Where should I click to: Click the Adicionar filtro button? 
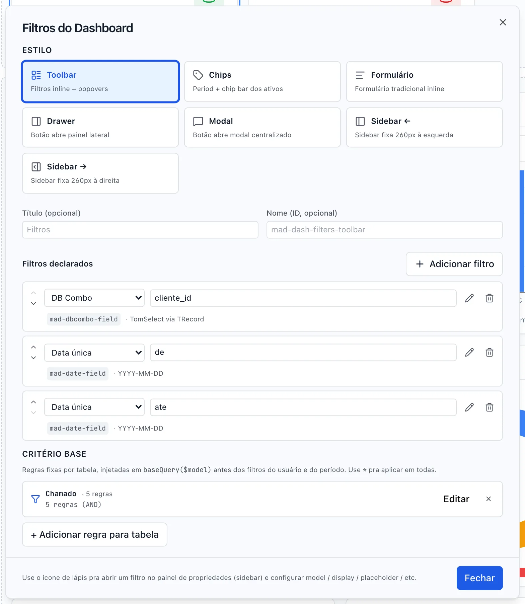coord(454,264)
